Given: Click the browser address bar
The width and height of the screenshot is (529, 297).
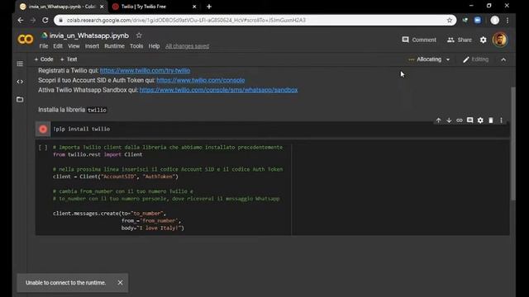Looking at the screenshot, I should coord(255,20).
